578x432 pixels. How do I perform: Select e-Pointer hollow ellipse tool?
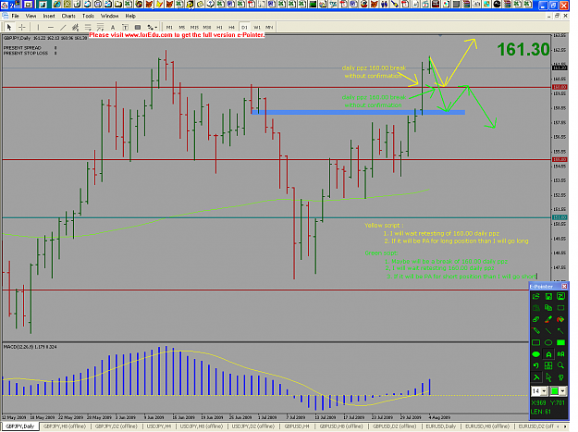coord(548,342)
